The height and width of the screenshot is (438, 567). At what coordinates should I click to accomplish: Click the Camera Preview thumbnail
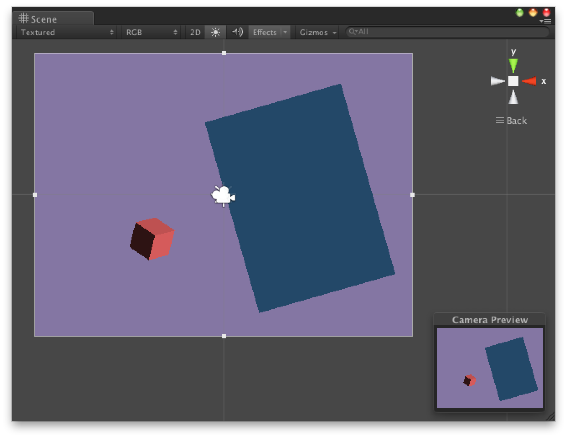tap(490, 368)
